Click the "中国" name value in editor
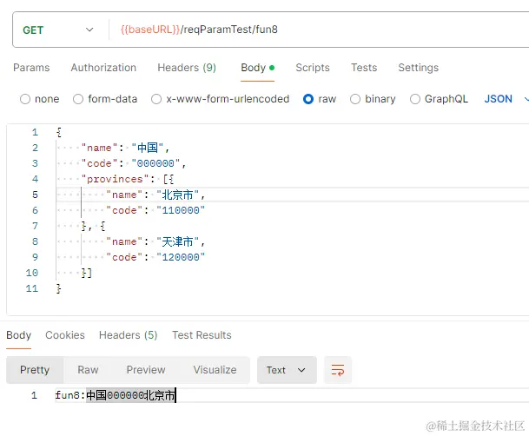529x436 pixels. coord(148,148)
